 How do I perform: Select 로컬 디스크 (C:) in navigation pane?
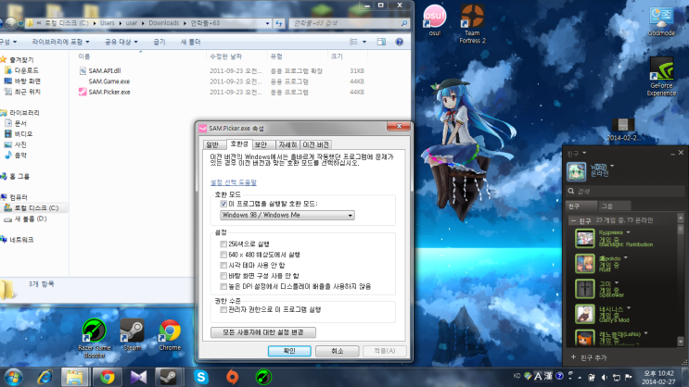click(36, 208)
